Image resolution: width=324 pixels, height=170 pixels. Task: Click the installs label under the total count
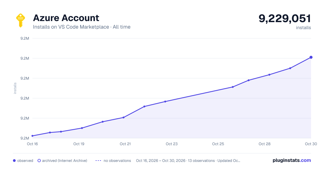point(303,28)
